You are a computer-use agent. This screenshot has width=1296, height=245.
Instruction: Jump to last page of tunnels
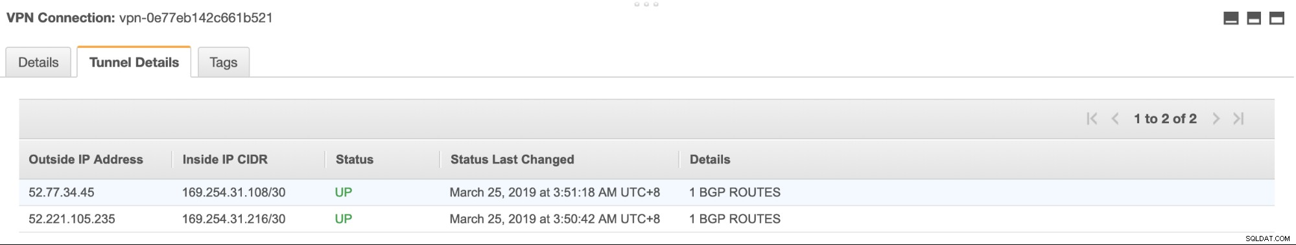[x=1238, y=119]
